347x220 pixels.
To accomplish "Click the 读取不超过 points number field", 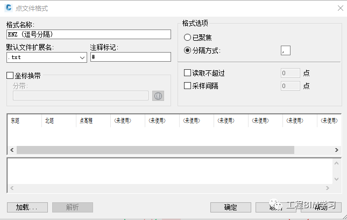I will [291, 73].
